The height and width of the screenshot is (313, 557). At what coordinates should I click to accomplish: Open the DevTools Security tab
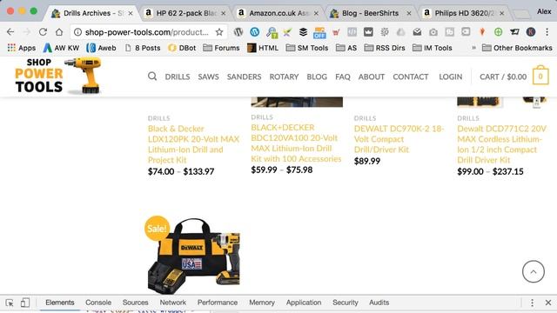point(346,303)
